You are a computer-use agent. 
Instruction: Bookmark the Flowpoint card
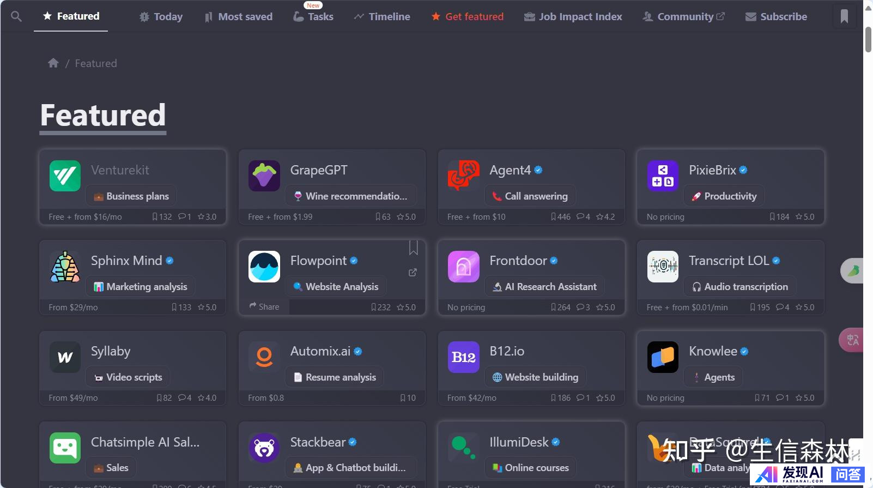(x=414, y=248)
